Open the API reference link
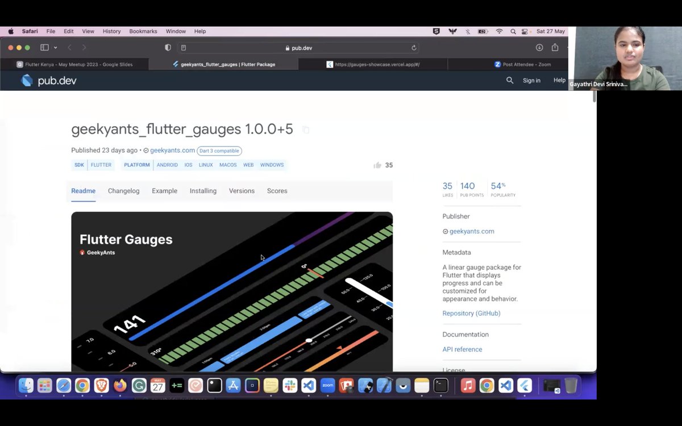 462,349
